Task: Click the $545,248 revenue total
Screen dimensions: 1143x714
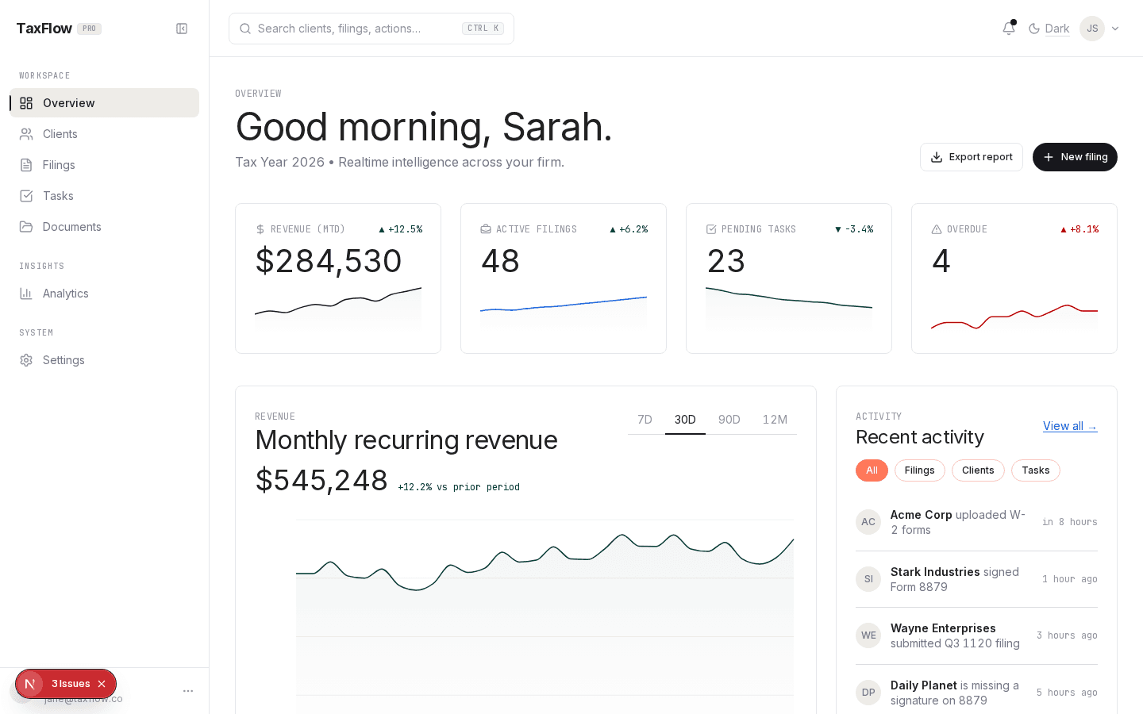Action: tap(321, 480)
